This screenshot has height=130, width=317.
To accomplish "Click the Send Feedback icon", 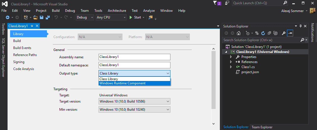I will (x=227, y=3).
